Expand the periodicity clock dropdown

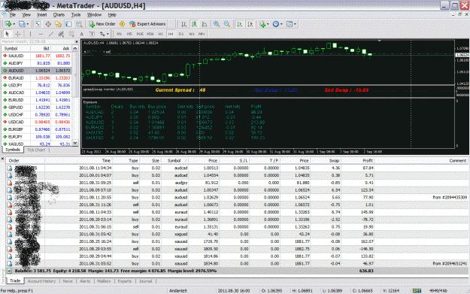click(x=281, y=24)
